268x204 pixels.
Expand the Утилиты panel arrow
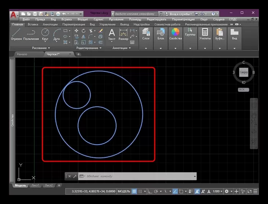pyautogui.click(x=205, y=48)
